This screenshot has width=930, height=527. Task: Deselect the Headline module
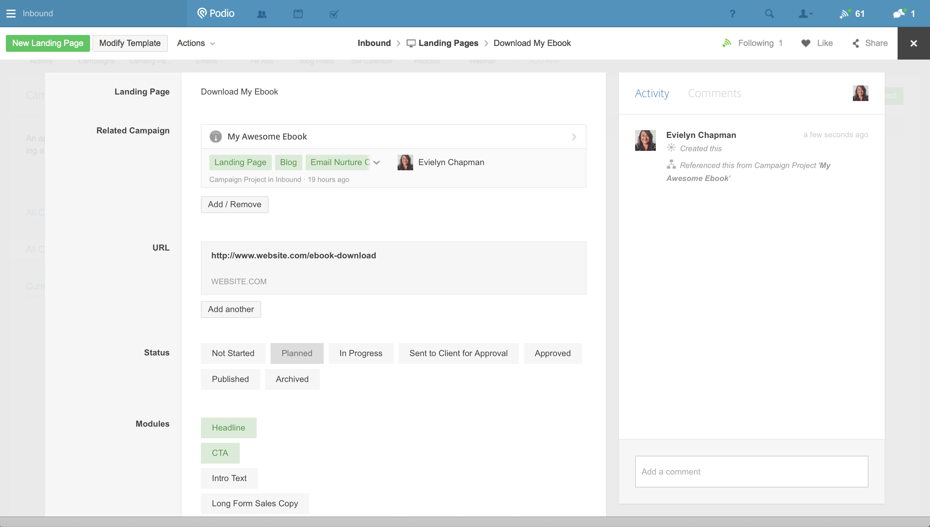(x=228, y=428)
